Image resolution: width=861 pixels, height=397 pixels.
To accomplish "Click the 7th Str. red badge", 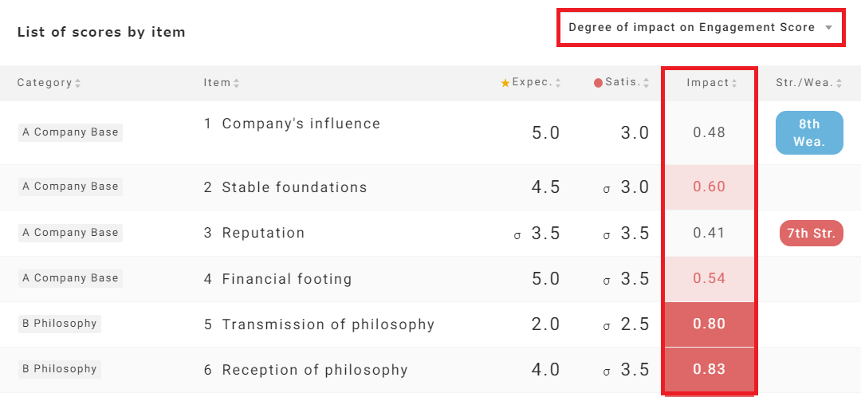I will (x=811, y=234).
